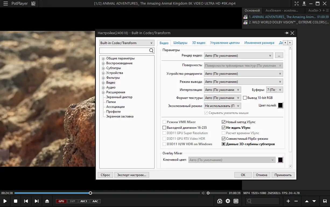Image resolution: width=330 pixels, height=207 pixels.
Task: Click the ellipsis button next to Рендер видео
Action: coord(279,55)
